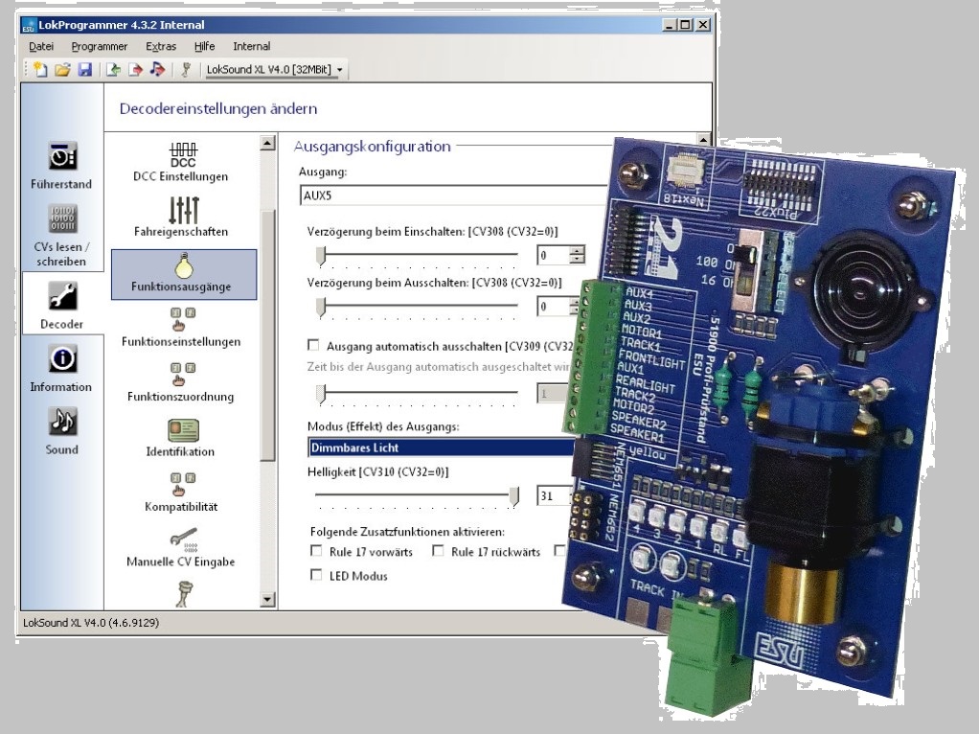This screenshot has height=734, width=979.
Task: Click the New project toolbar icon
Action: 40,69
